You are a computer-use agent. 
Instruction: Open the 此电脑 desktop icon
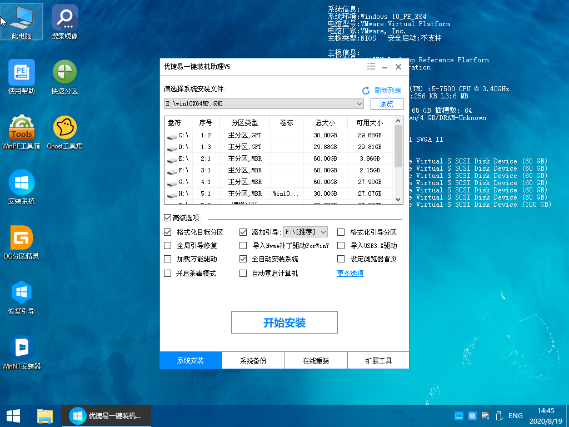[x=22, y=22]
